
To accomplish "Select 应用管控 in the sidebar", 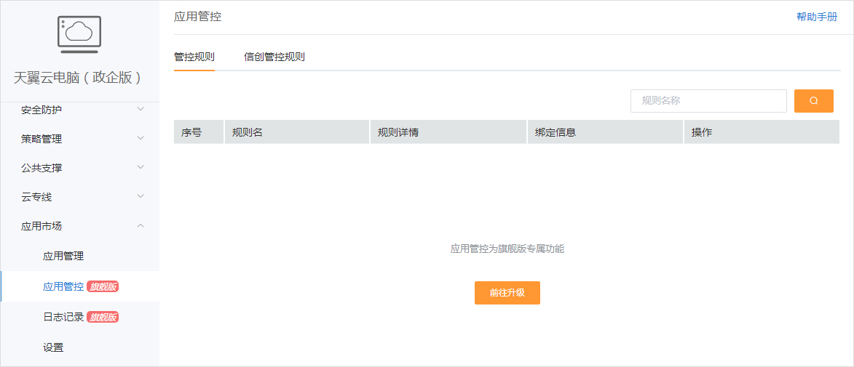I will (x=63, y=286).
